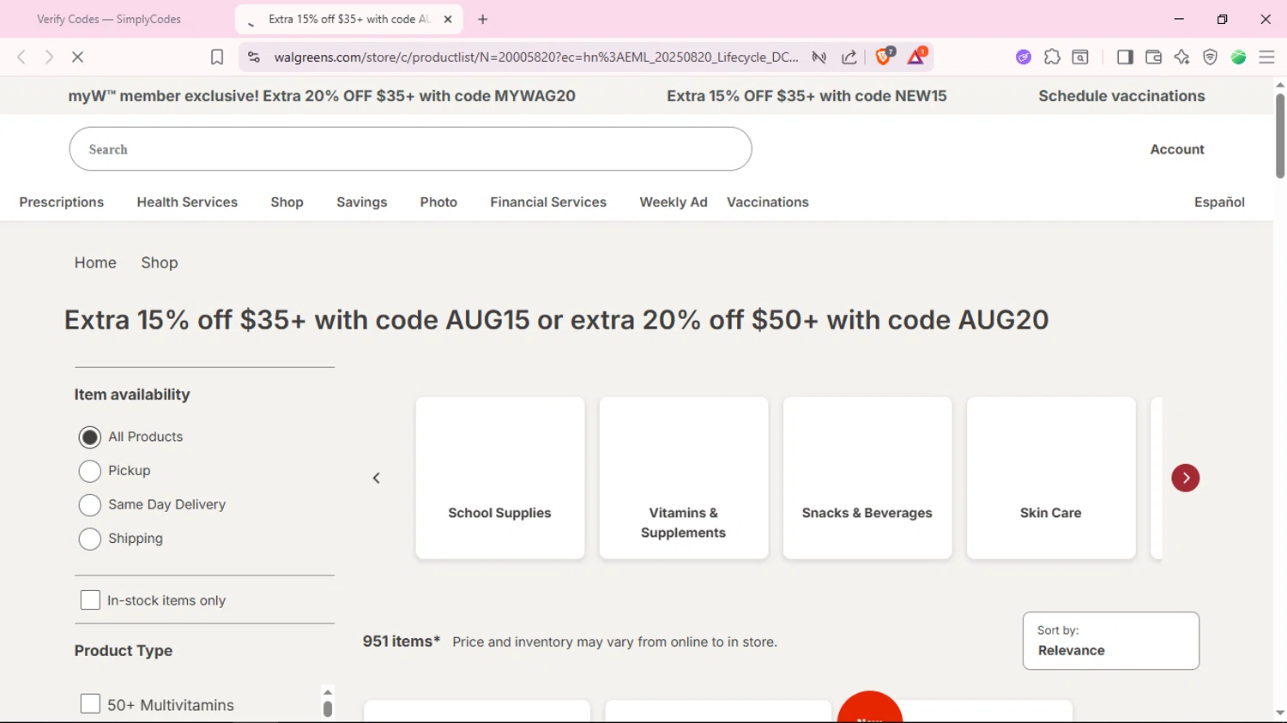Viewport: 1287px width, 723px height.
Task: Click Product Type list scroll-up arrow
Action: coord(328,692)
